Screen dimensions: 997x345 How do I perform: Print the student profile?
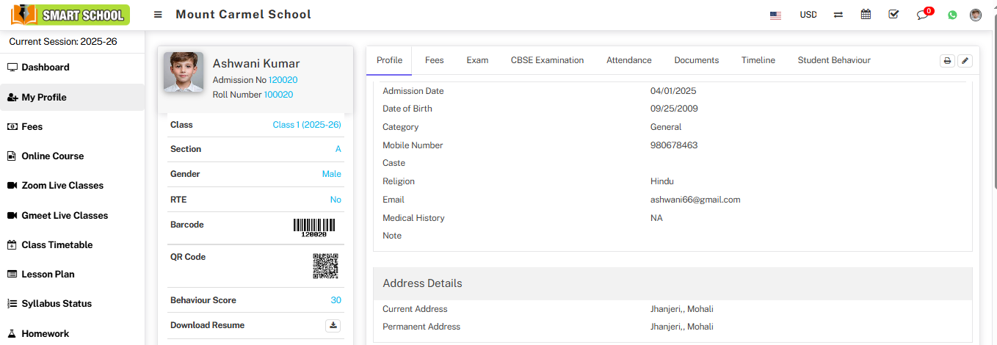[947, 61]
